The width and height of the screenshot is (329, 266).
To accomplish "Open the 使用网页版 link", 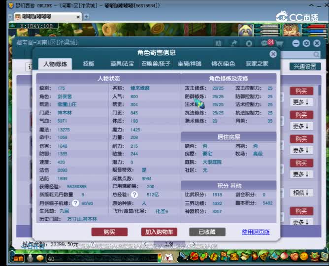I will pos(256,232).
